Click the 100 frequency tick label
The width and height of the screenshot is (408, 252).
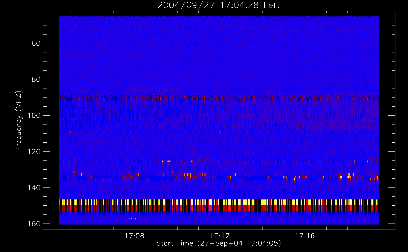coord(34,116)
